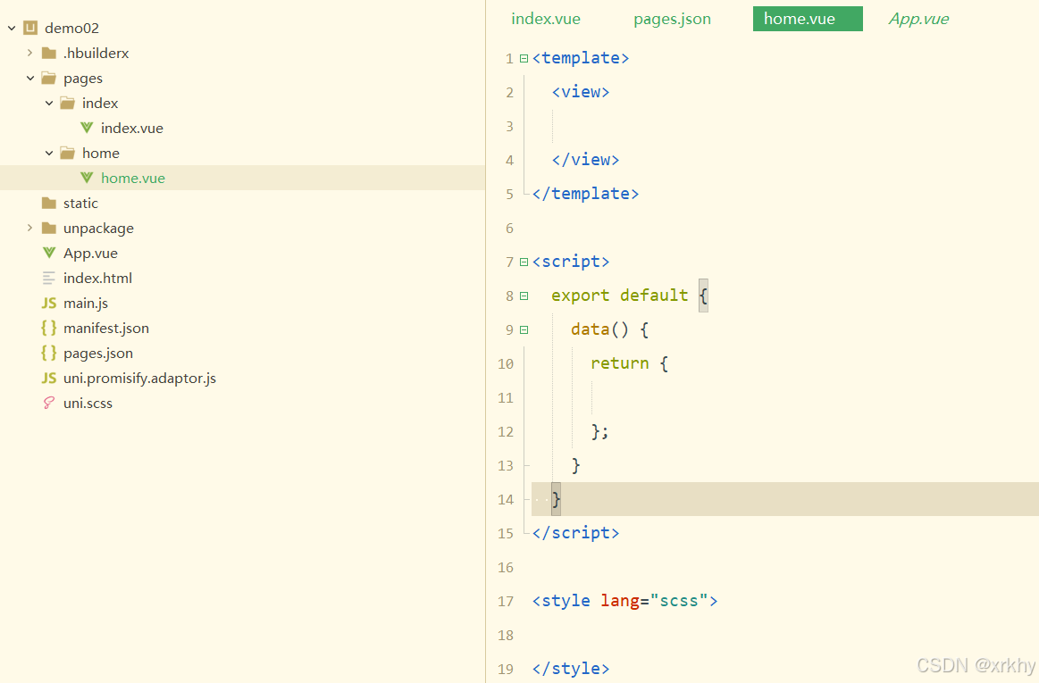1039x683 pixels.
Task: Click the </template> closing tag
Action: pyautogui.click(x=585, y=194)
